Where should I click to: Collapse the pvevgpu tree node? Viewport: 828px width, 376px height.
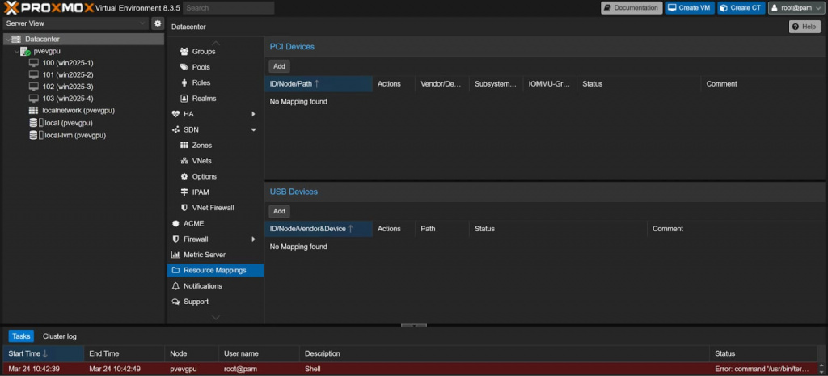[x=17, y=51]
